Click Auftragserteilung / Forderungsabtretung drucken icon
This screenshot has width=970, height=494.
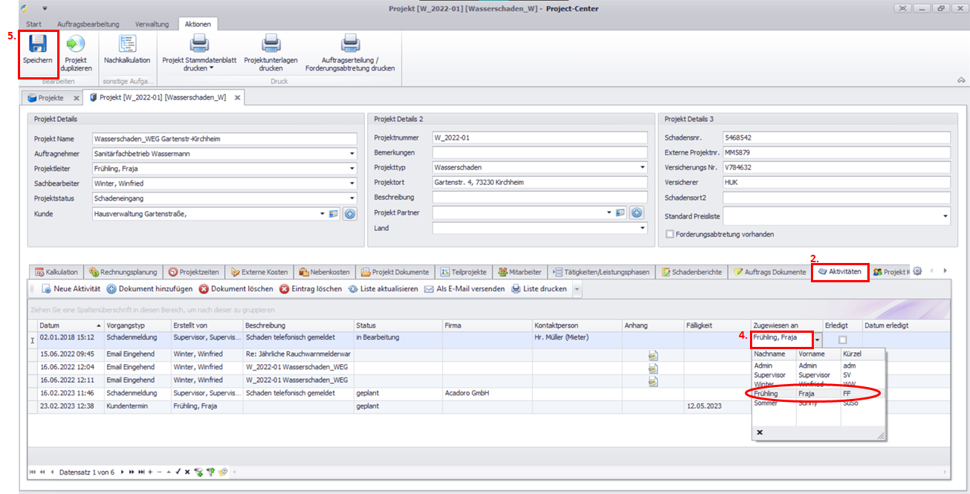point(350,44)
